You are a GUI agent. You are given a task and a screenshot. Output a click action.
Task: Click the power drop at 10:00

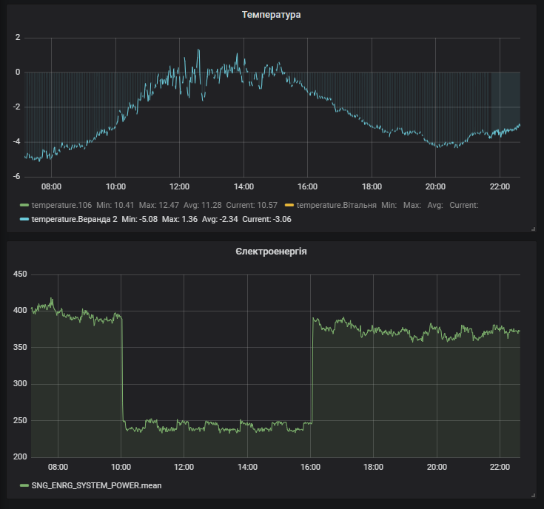pos(122,370)
